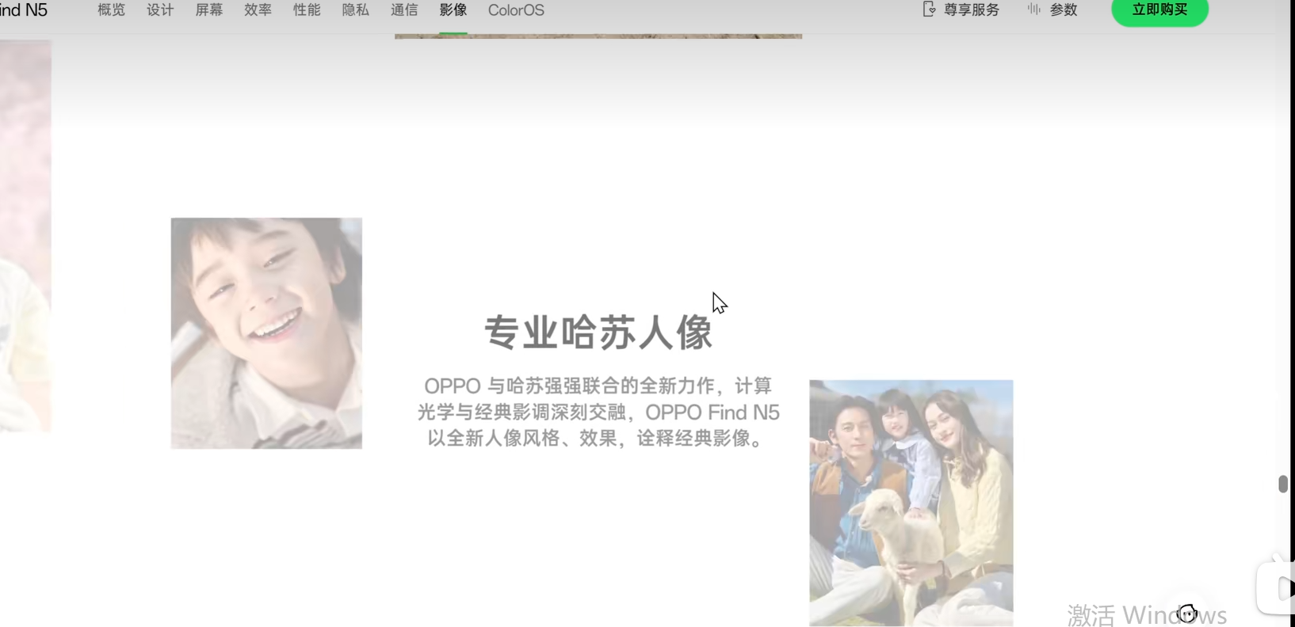Screen dimensions: 1295x627
Task: Switch to the 屏幕 tab
Action: [x=209, y=10]
